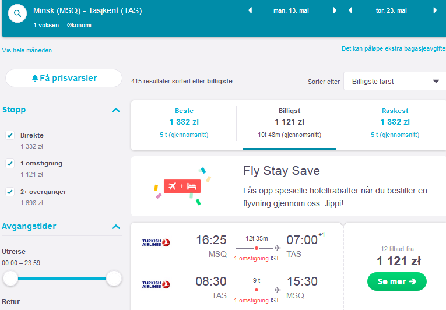Uncheck the Direkte stops checkbox

10,135
